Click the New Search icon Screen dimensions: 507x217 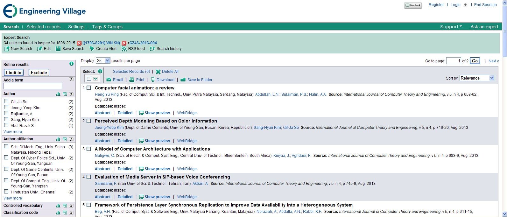tap(6, 49)
